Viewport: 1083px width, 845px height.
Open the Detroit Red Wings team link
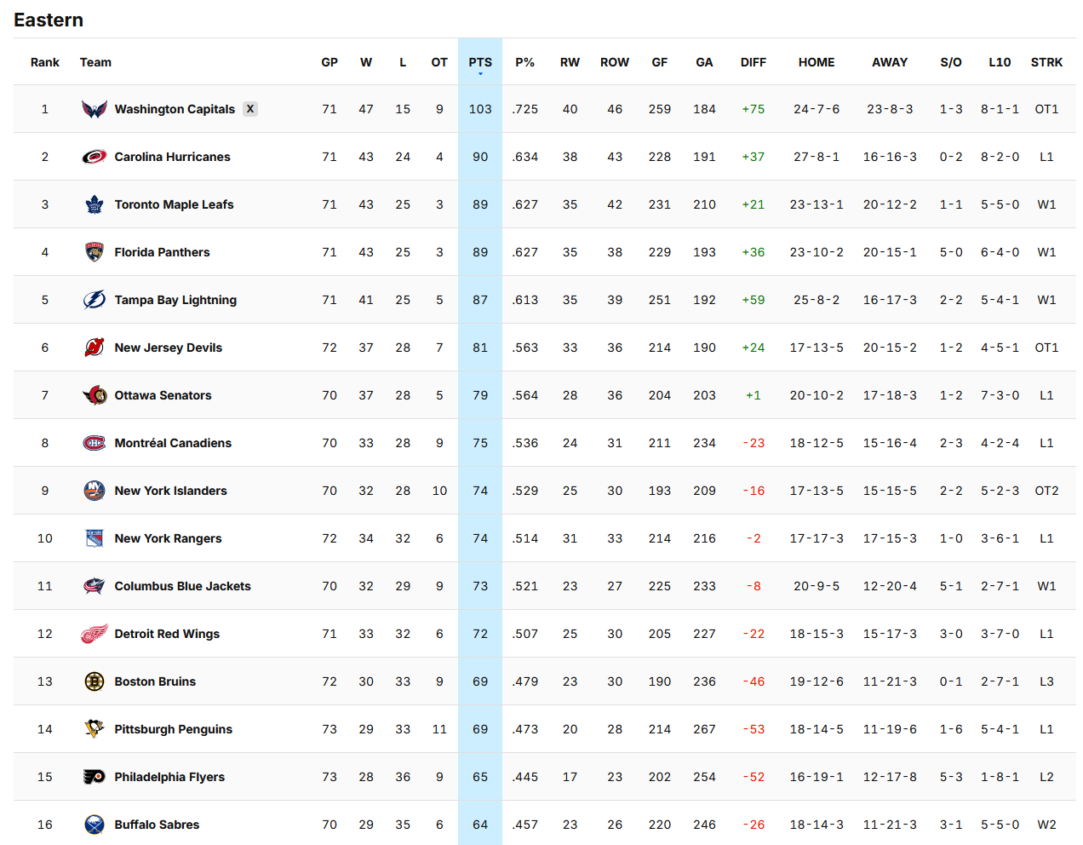167,634
